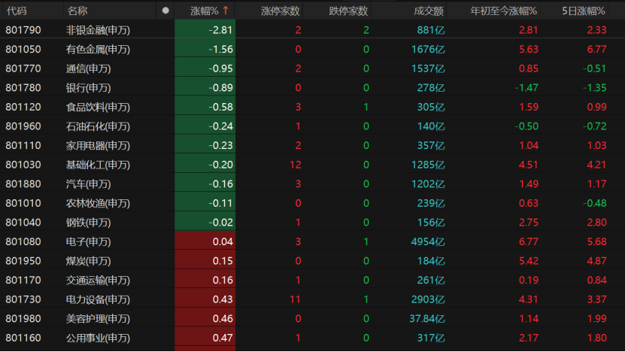
Task: Select the 电力设备(申万) sector name
Action: (x=98, y=299)
